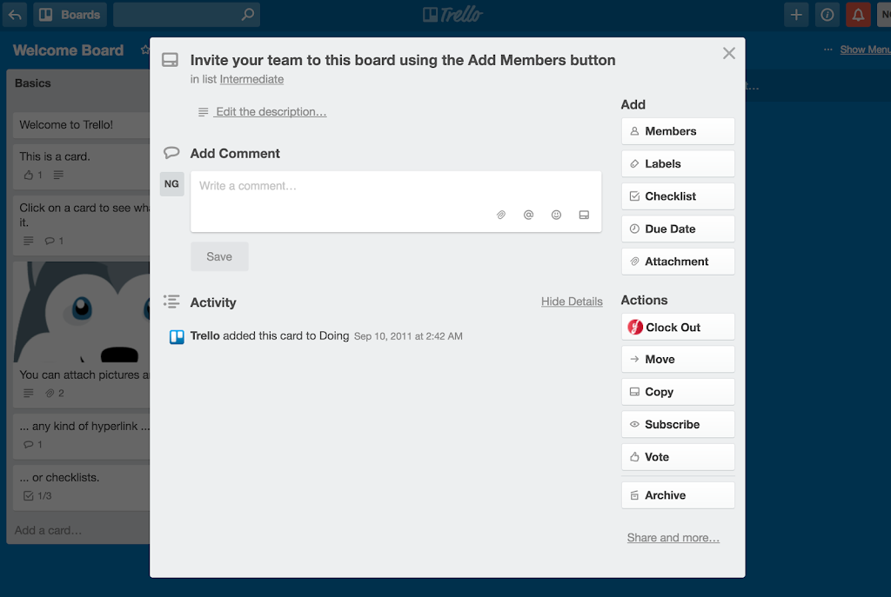
Task: Add an Attachment to the card
Action: point(678,262)
